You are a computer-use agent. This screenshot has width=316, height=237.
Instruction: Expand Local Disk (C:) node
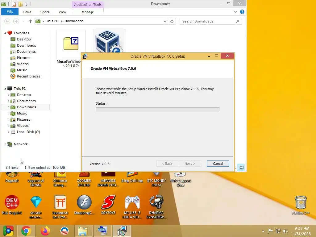[8, 132]
